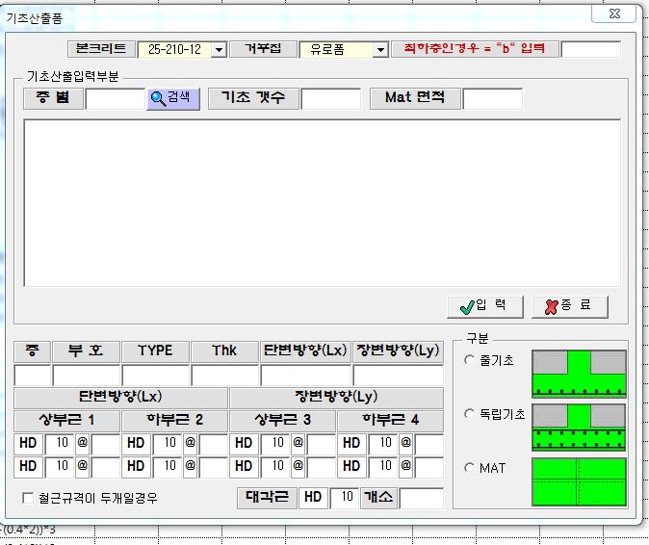Click the input under 부호 header
The width and height of the screenshot is (649, 545).
click(87, 376)
